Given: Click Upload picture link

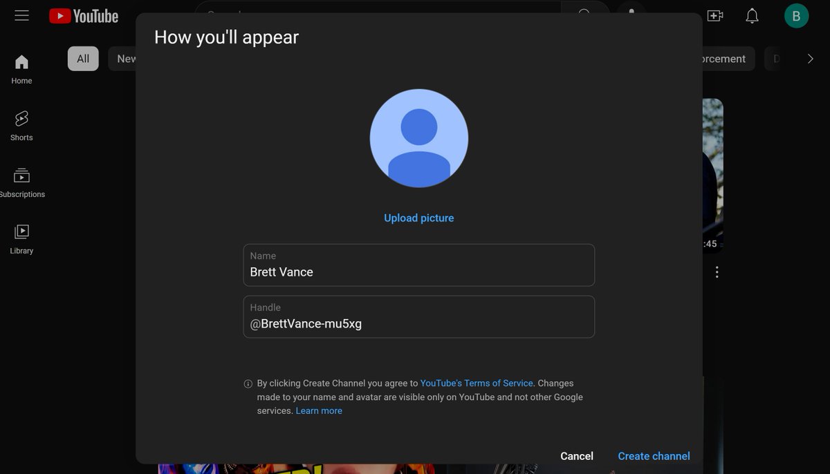Looking at the screenshot, I should click(x=419, y=218).
